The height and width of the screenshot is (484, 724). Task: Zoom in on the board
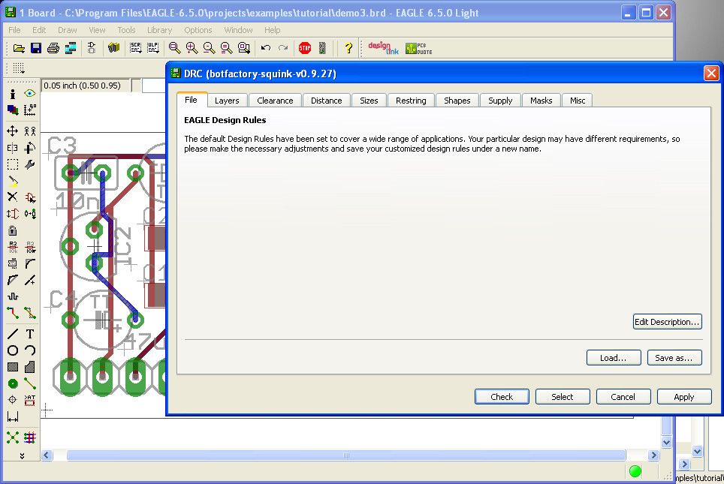[x=192, y=47]
